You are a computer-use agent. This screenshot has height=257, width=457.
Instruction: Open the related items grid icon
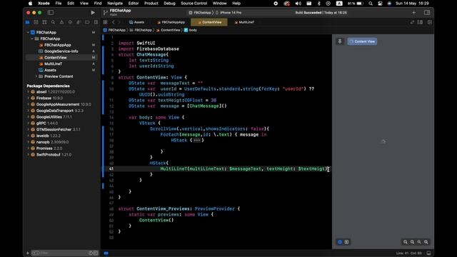105,22
